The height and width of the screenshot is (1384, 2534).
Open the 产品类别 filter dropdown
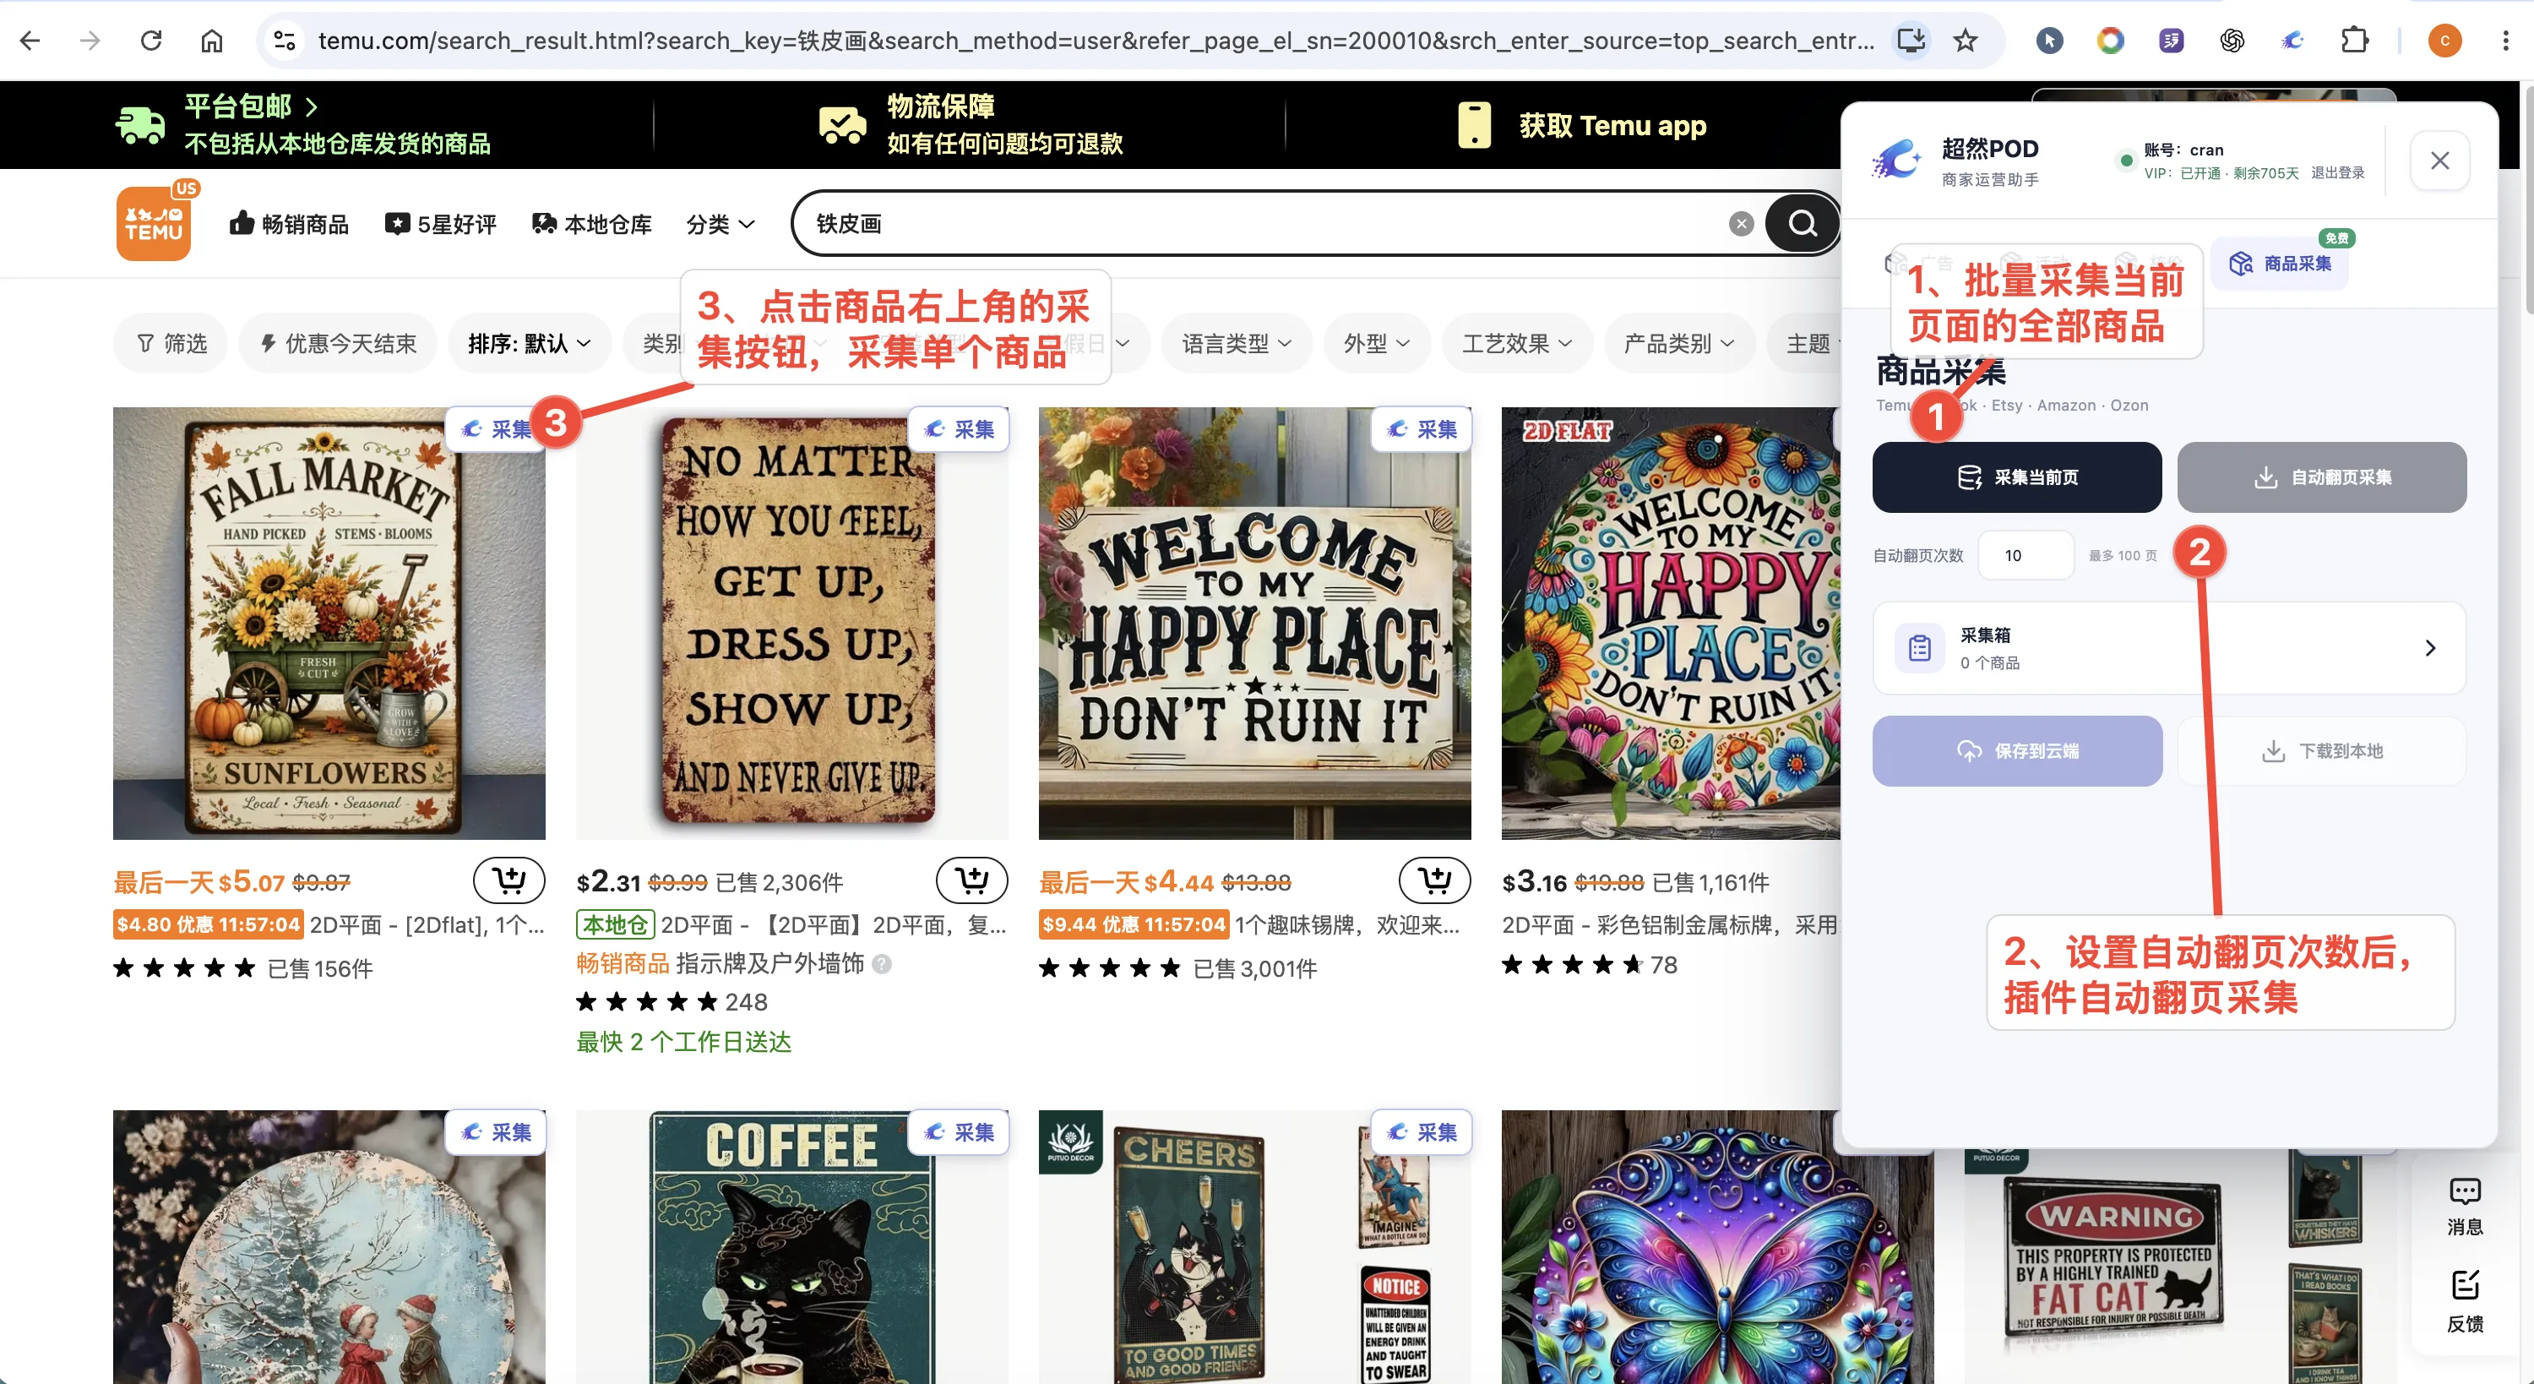[1679, 344]
